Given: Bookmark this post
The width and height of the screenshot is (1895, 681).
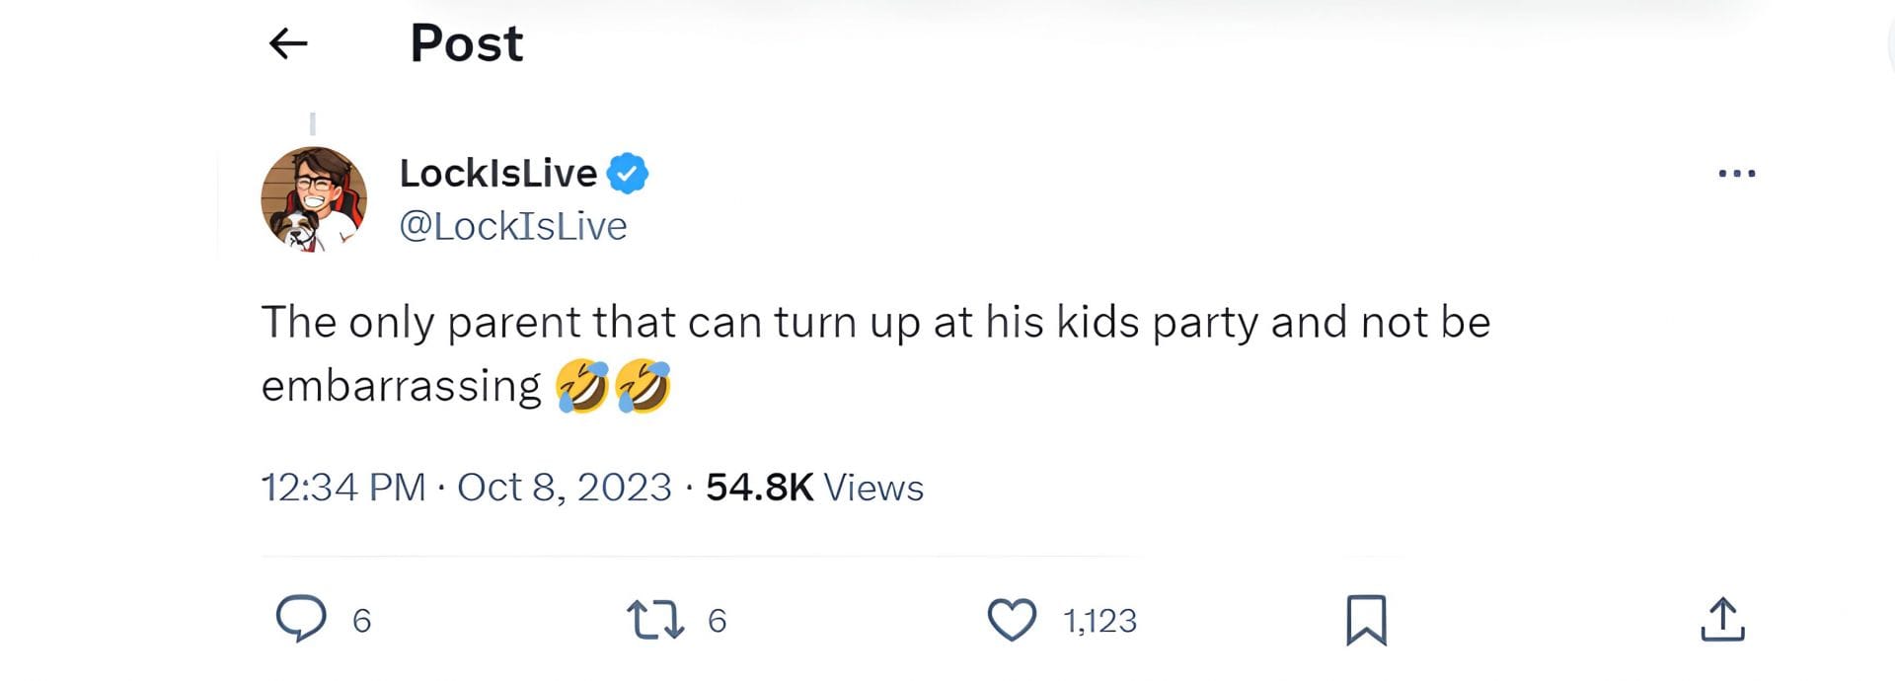Looking at the screenshot, I should coord(1366,620).
